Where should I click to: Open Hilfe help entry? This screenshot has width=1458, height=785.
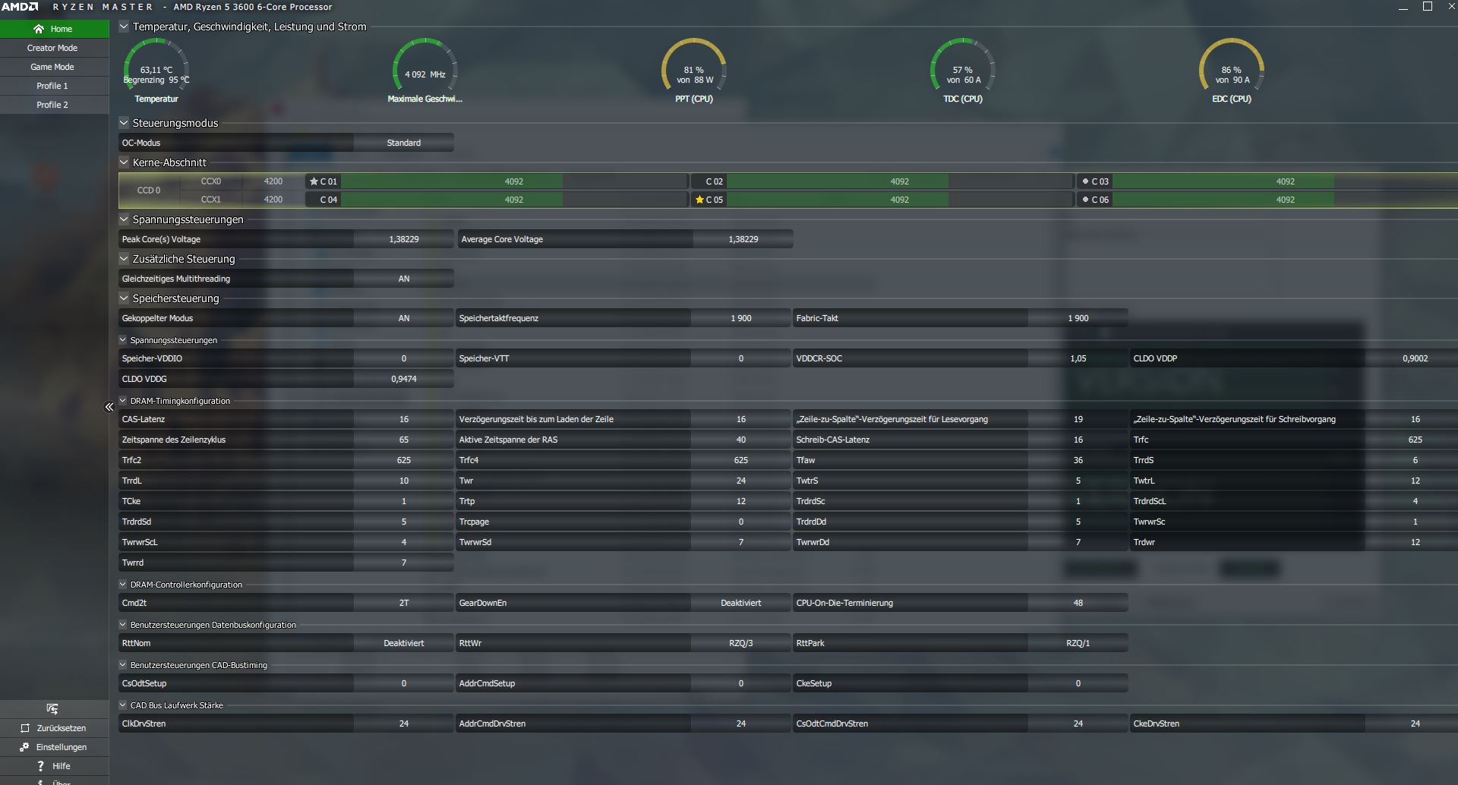pyautogui.click(x=54, y=766)
